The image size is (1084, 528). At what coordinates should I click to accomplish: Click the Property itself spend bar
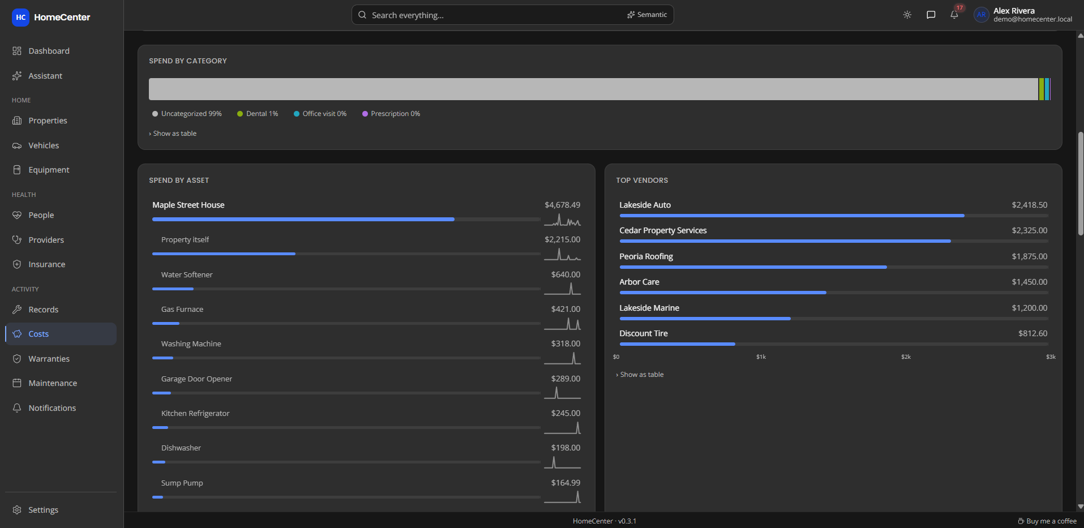click(224, 254)
